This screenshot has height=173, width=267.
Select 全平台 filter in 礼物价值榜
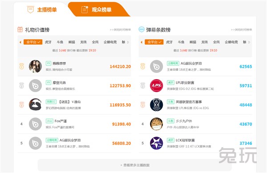click(33, 42)
